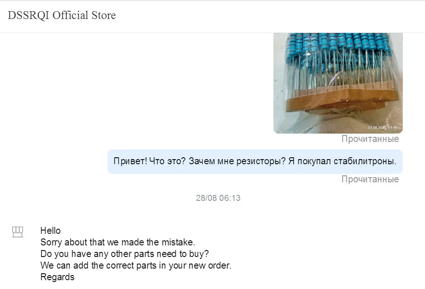
Task: Open the resistor photo attachment
Action: click(x=338, y=83)
